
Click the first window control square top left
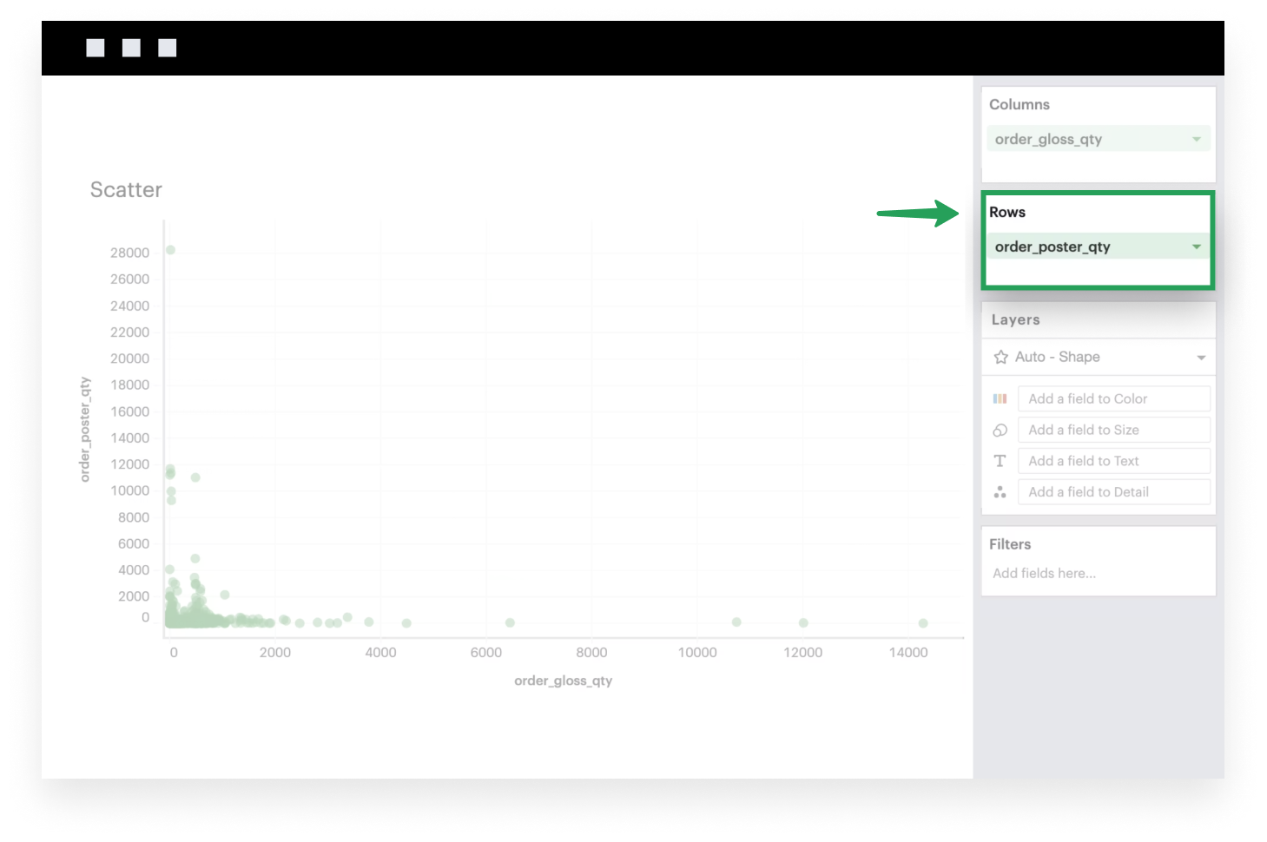point(95,47)
